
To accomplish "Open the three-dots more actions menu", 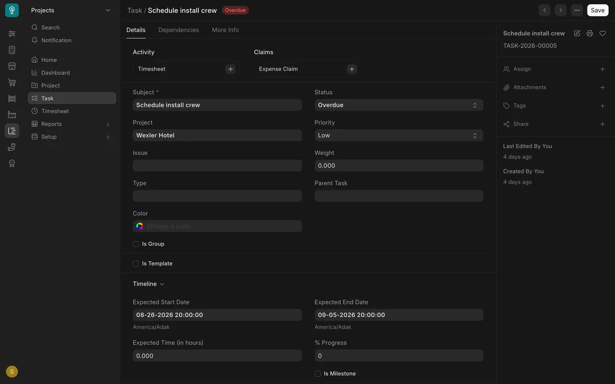I will point(577,10).
